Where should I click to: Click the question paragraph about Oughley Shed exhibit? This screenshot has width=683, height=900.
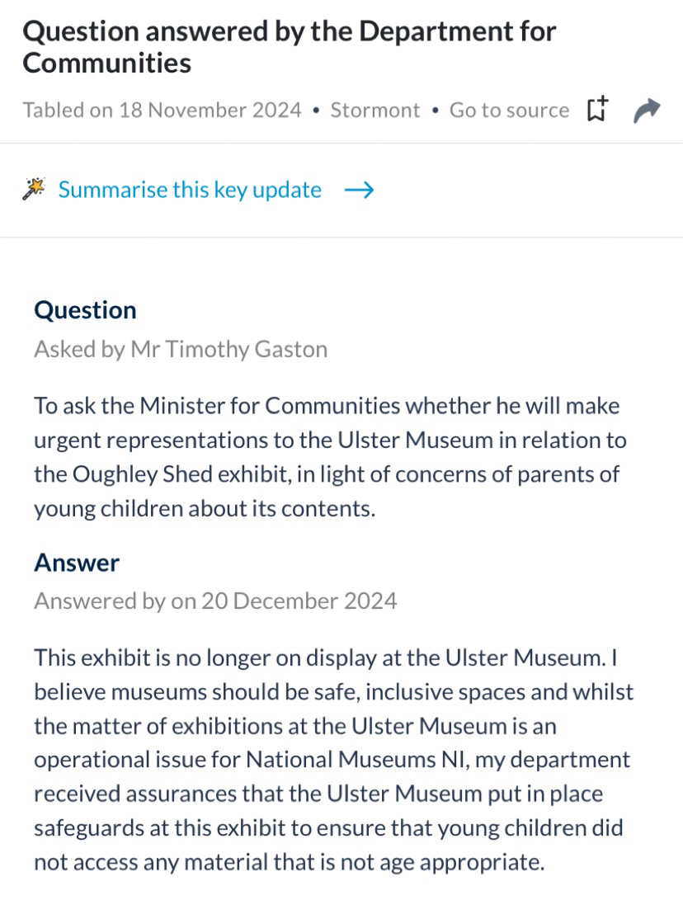(330, 456)
